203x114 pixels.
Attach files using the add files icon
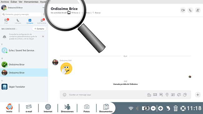pyautogui.click(x=149, y=95)
